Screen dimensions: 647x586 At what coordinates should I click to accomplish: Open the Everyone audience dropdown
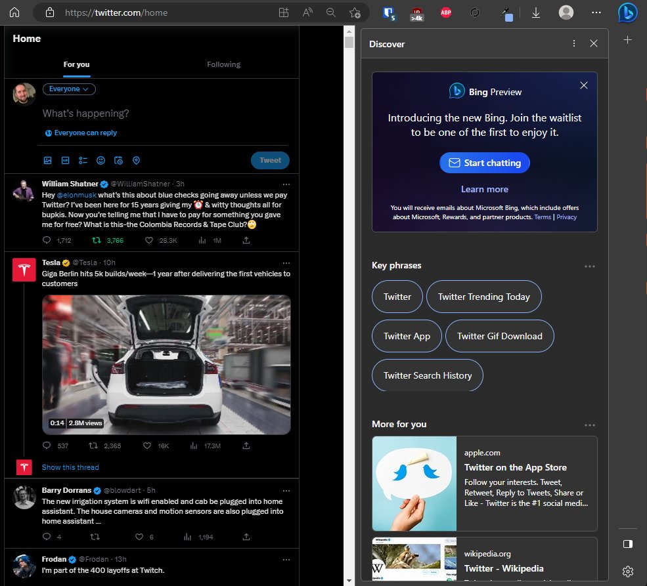coord(69,89)
